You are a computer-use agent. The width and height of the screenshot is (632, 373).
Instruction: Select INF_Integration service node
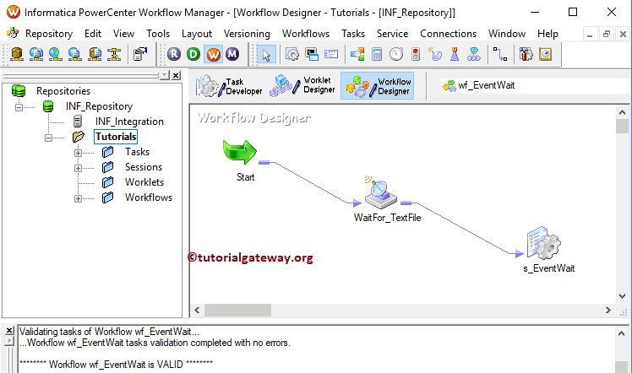point(129,122)
